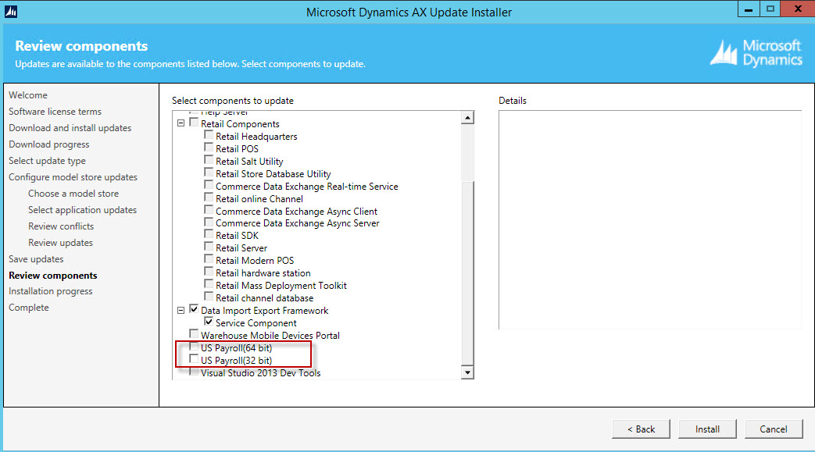This screenshot has height=452, width=815.
Task: Check the Retail POS checkbox
Action: [209, 149]
